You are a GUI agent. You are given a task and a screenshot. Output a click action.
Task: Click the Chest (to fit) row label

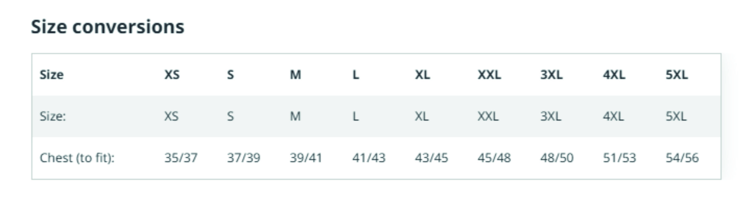[77, 158]
